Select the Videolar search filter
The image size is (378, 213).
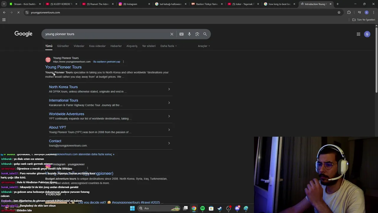click(79, 46)
